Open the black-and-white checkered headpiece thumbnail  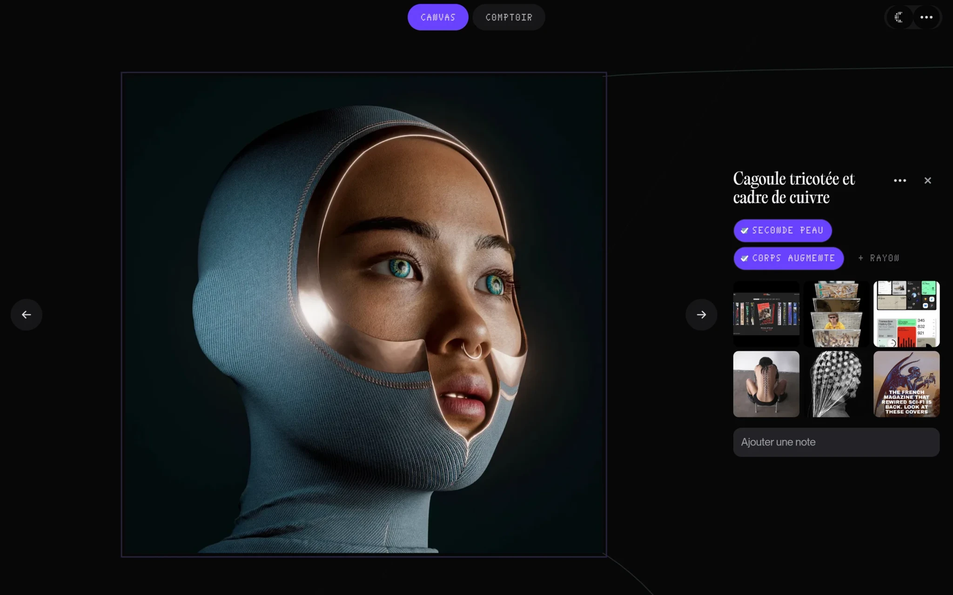tap(836, 384)
